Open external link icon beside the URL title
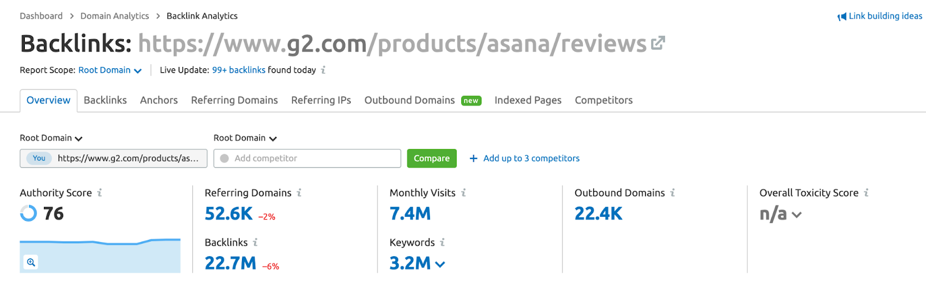 658,43
